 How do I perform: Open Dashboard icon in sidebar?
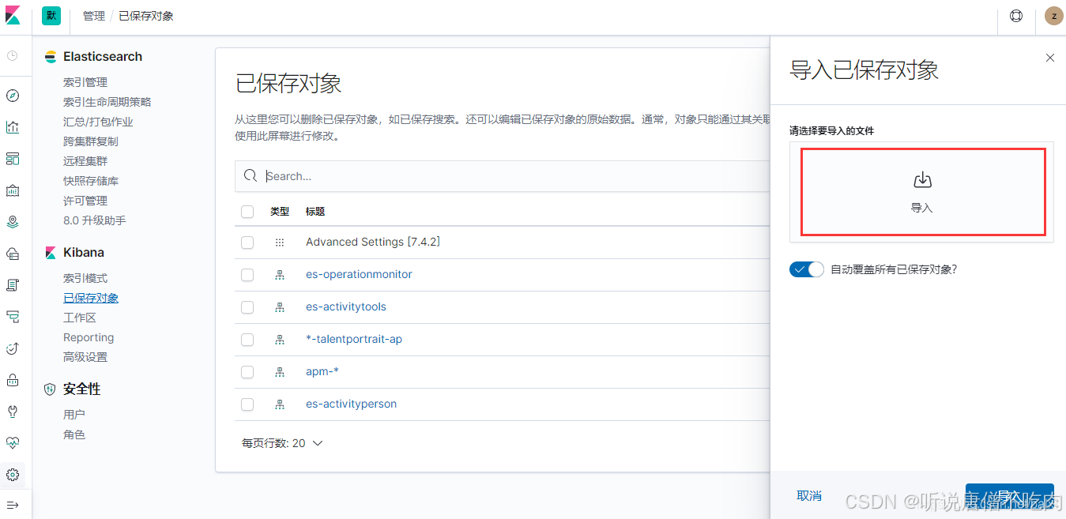coord(13,159)
